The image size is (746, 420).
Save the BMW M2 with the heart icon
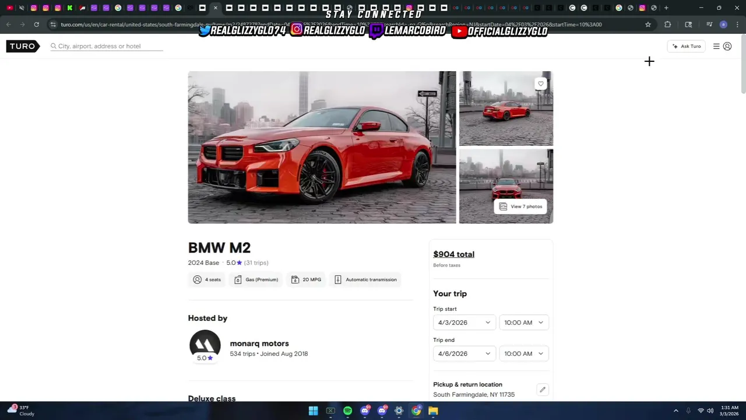(x=541, y=84)
